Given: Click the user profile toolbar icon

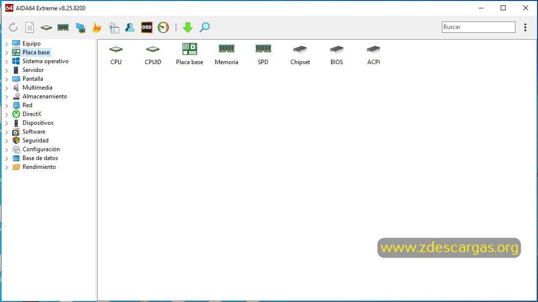Looking at the screenshot, I should point(129,27).
